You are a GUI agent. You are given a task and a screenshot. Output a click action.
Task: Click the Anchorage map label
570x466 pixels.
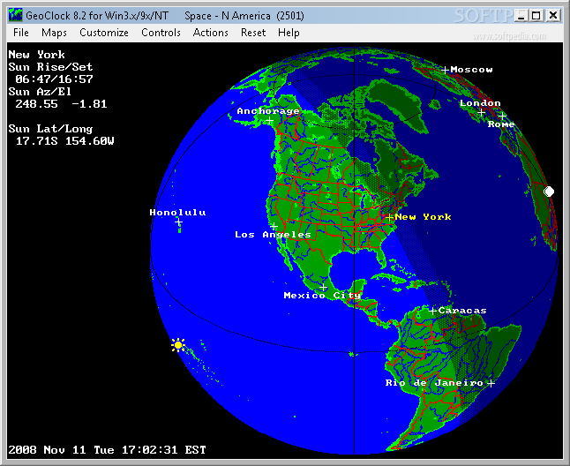(268, 111)
